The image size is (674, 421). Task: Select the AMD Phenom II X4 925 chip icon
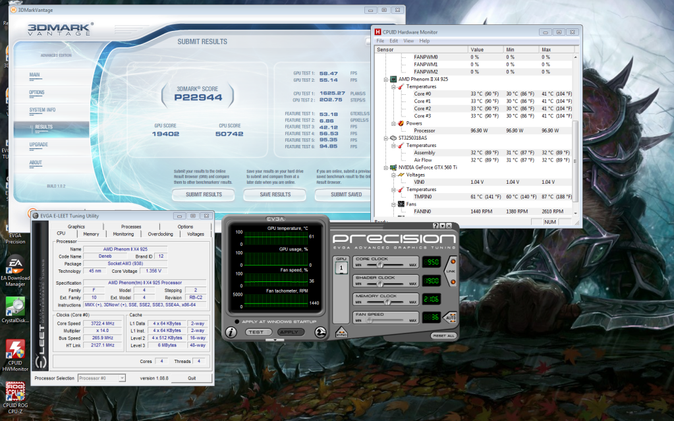[393, 79]
